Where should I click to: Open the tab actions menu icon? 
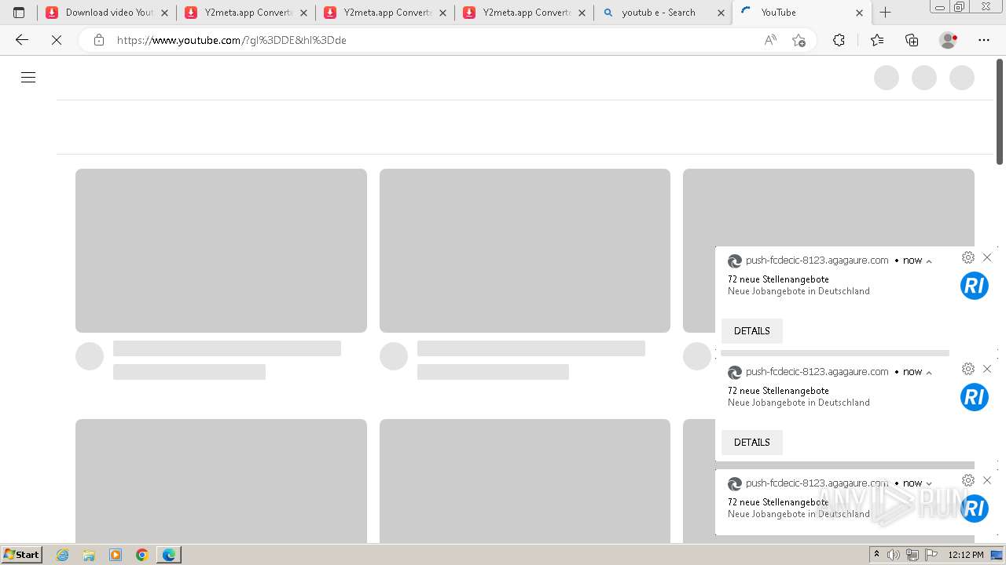click(19, 13)
